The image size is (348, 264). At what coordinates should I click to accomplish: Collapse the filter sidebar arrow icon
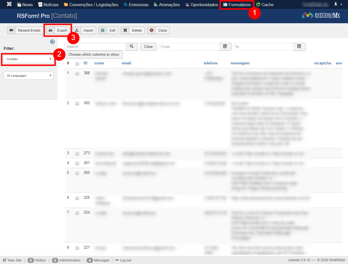[52, 42]
